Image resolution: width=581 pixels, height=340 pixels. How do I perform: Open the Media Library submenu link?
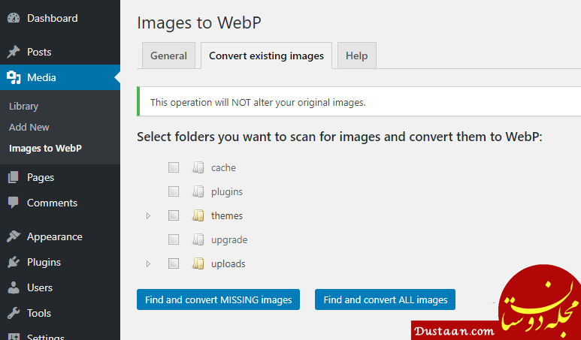click(24, 106)
